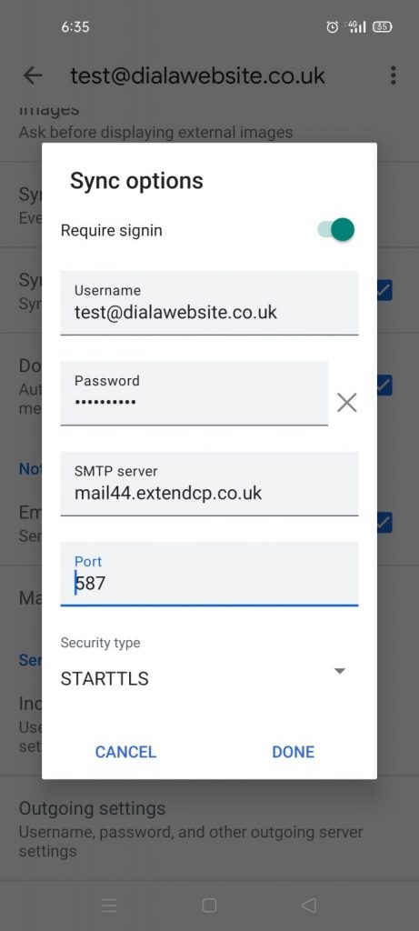Cancel the Sync options dialog
This screenshot has width=419, height=931.
pos(125,752)
